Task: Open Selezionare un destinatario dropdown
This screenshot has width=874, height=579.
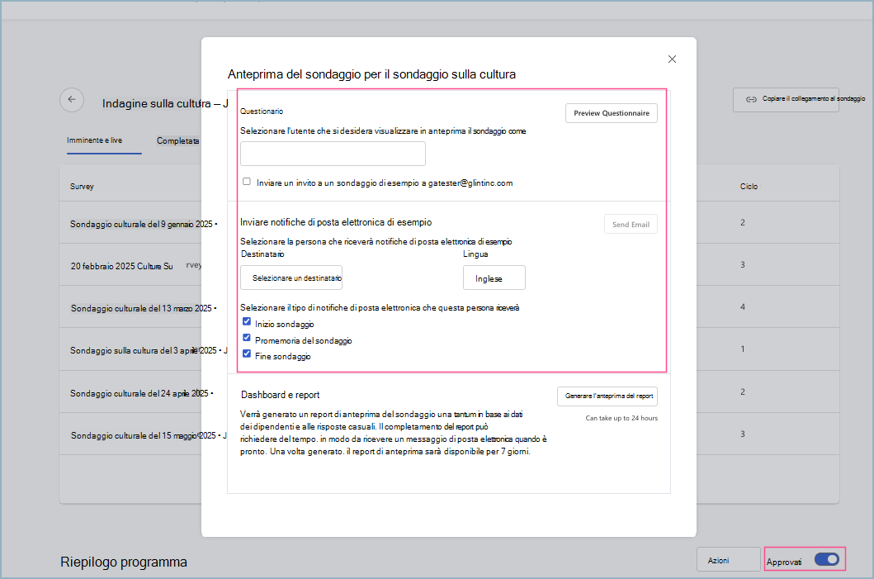Action: click(291, 278)
